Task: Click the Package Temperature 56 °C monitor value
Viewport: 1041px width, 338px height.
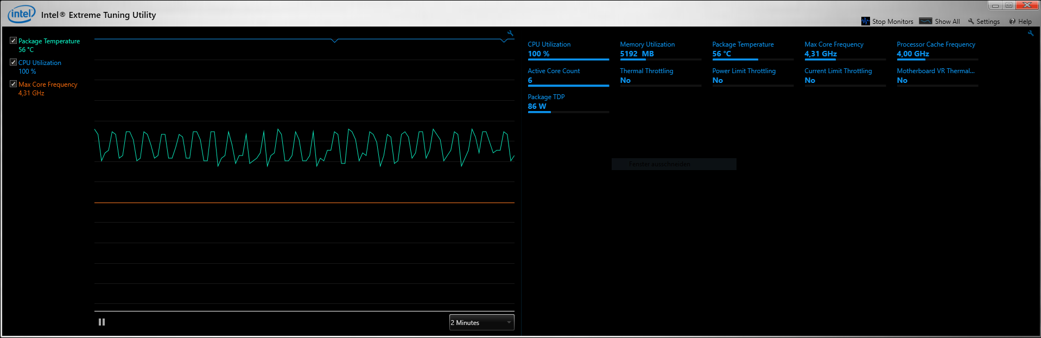Action: point(721,54)
